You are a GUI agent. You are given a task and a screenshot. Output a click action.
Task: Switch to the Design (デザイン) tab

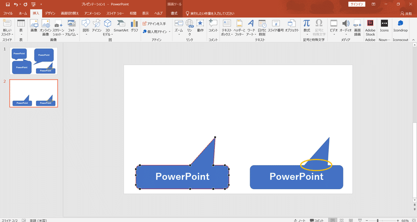pos(50,14)
